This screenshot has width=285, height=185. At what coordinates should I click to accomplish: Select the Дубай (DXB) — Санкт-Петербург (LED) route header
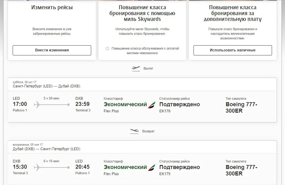[x=46, y=149]
